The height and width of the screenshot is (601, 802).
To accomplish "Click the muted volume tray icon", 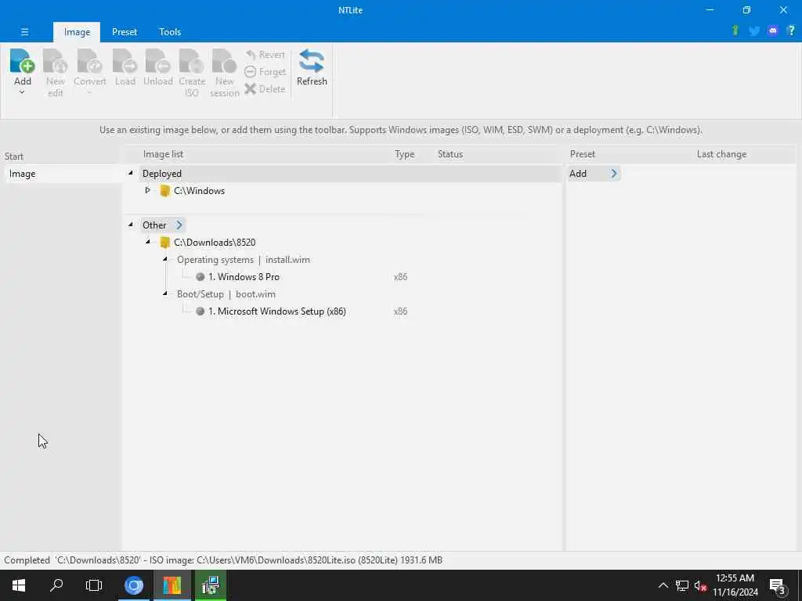I will point(700,585).
